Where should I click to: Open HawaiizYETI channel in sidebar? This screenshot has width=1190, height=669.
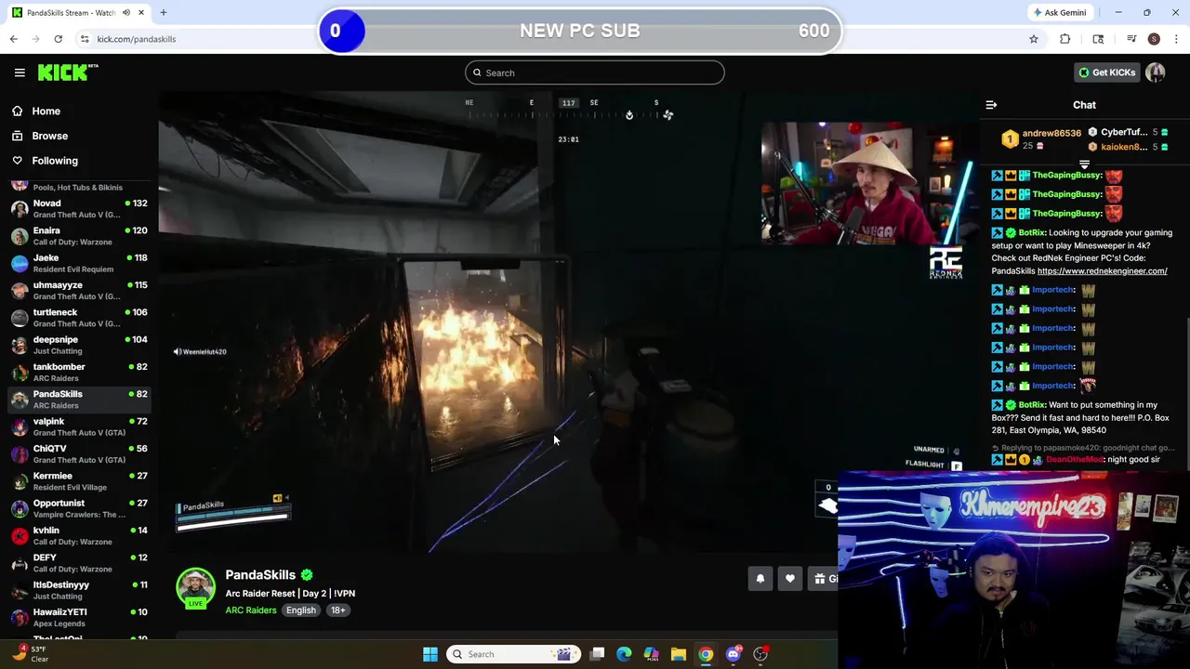click(x=79, y=617)
